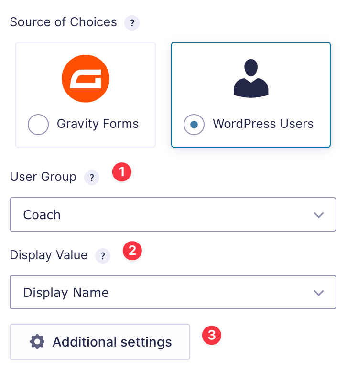This screenshot has width=347, height=380.
Task: Click the gear icon in Additional settings
Action: tap(37, 342)
